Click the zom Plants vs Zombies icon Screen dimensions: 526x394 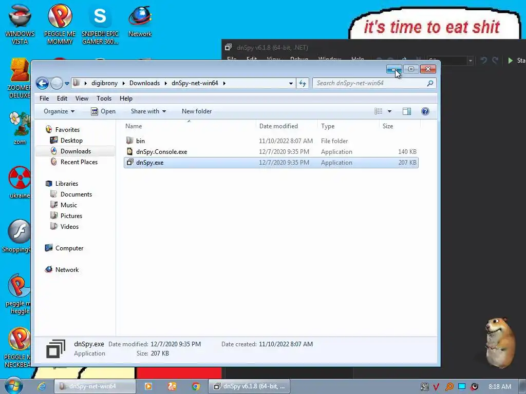[x=20, y=128]
